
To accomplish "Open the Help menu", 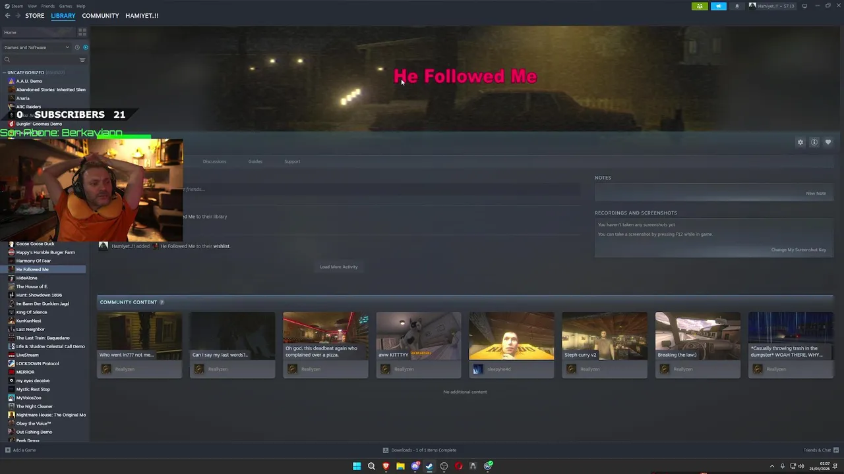I will (x=80, y=6).
